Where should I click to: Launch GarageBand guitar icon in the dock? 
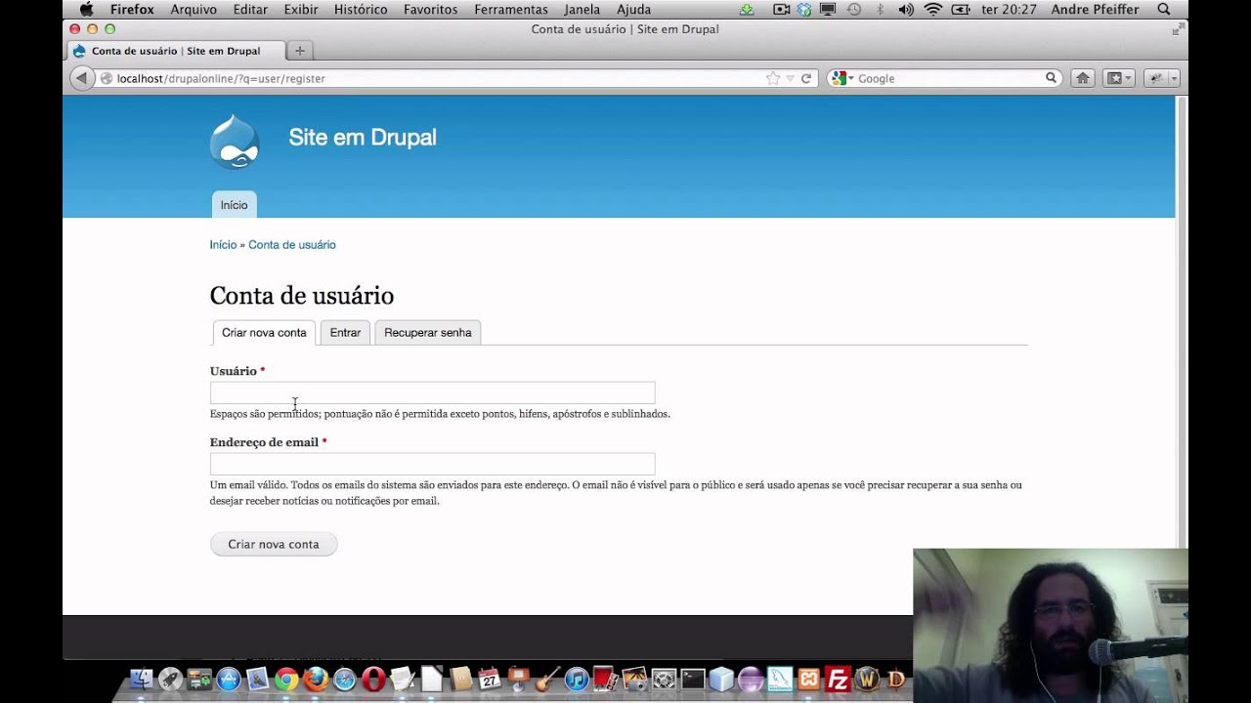coord(547,679)
